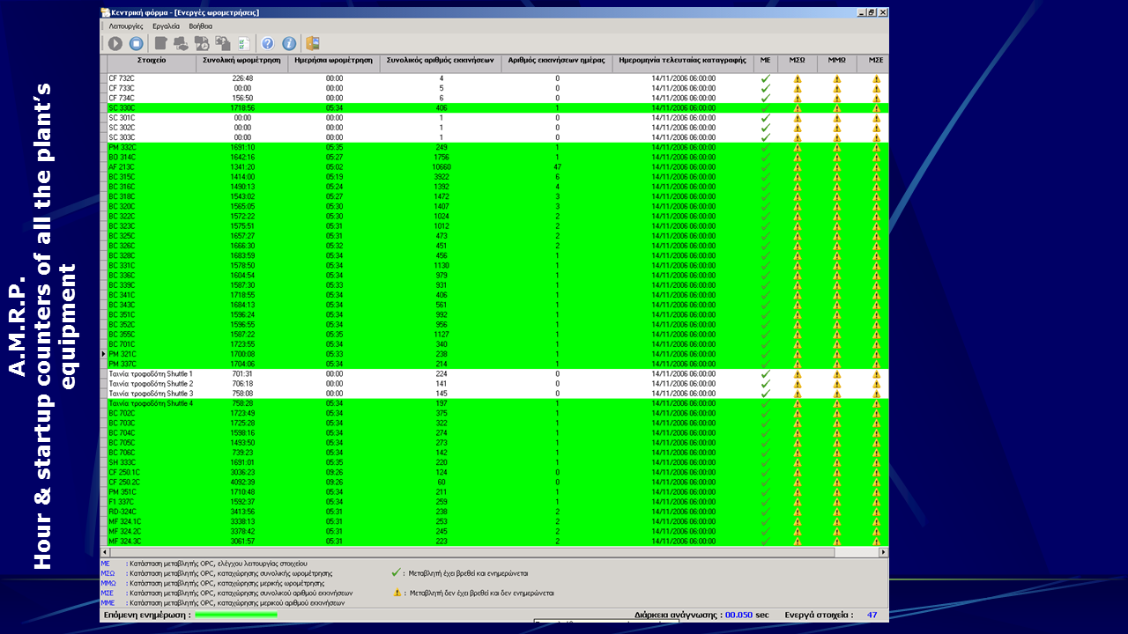Viewport: 1128px width, 634px height.
Task: Open the Βοήθεια menu
Action: coord(200,26)
